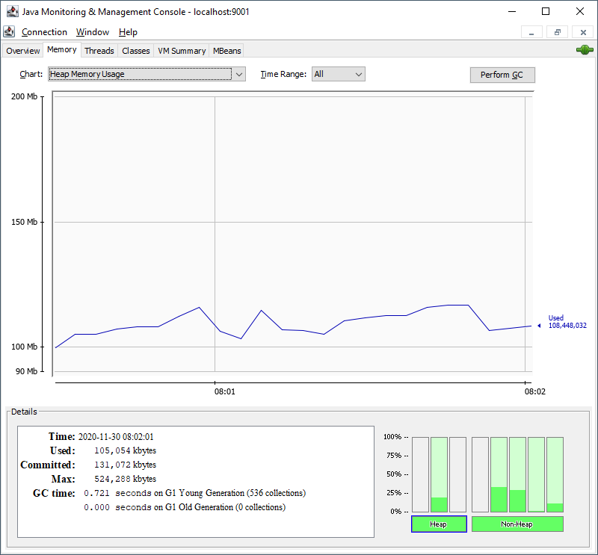Image resolution: width=598 pixels, height=555 pixels.
Task: Go to the Threads tab
Action: pos(99,51)
